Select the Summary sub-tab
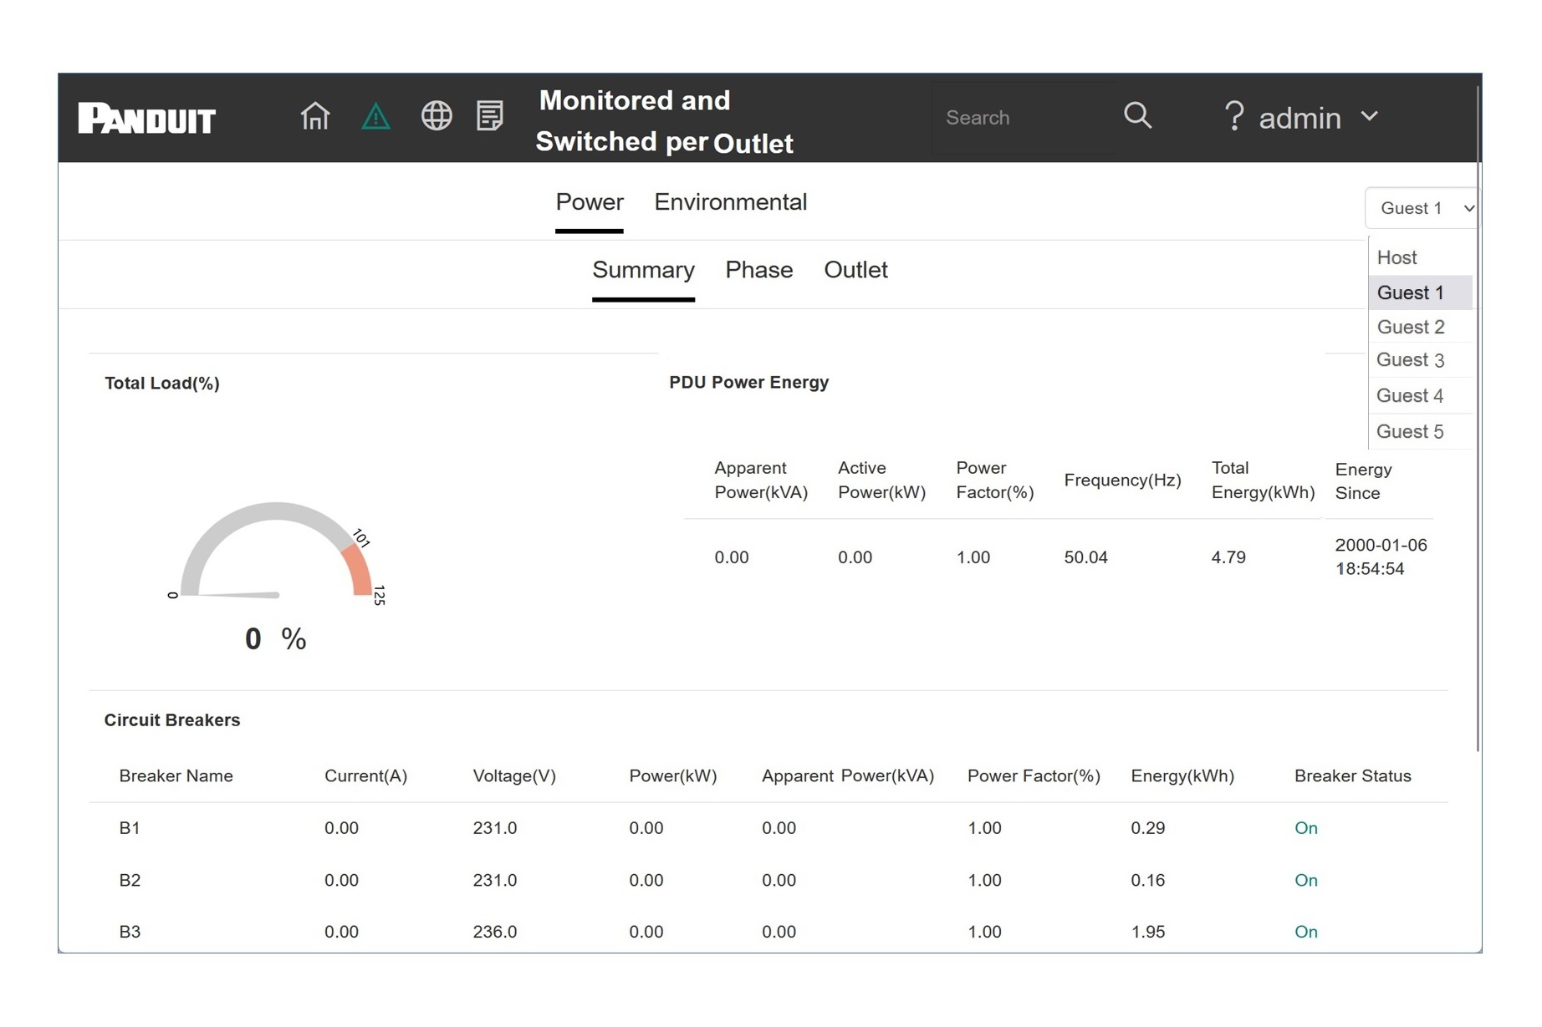The width and height of the screenshot is (1542, 1027). pyautogui.click(x=643, y=270)
